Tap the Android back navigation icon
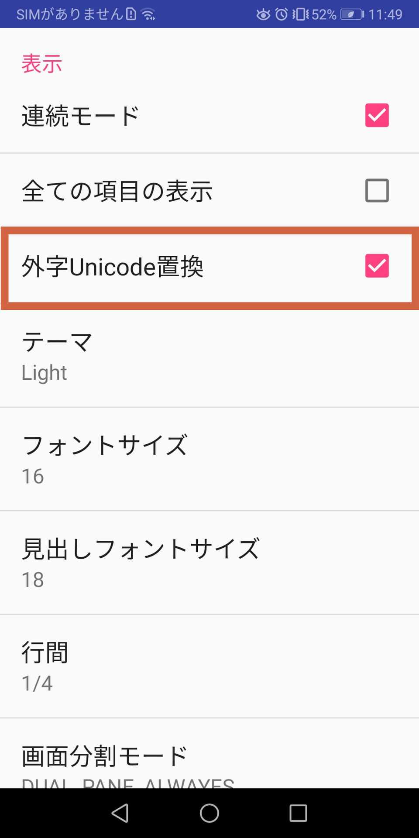 (x=120, y=813)
